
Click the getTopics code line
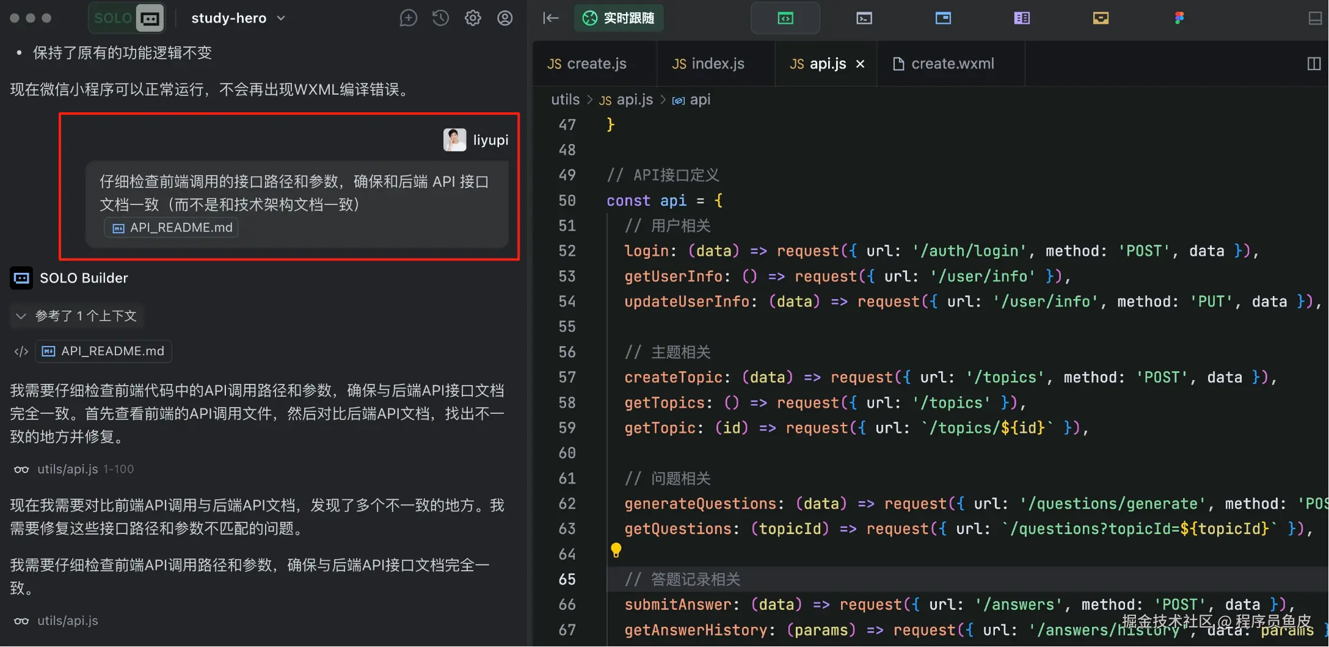click(825, 403)
